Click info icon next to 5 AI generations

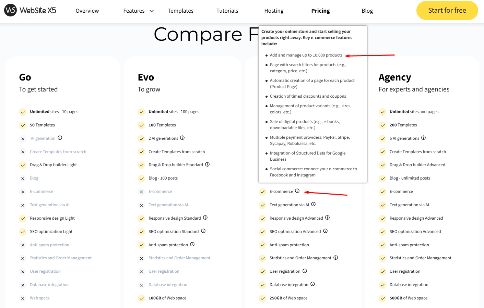[424, 138]
